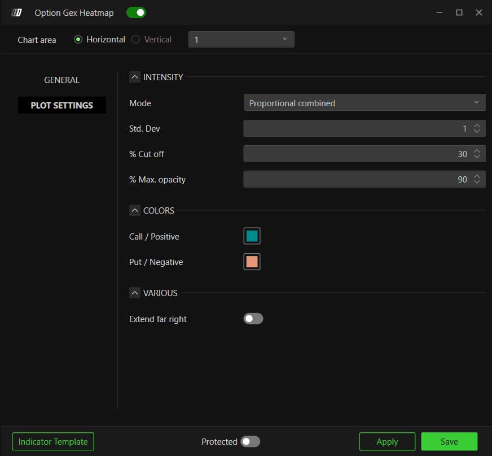
Task: Open the chart area number dropdown
Action: pyautogui.click(x=241, y=40)
